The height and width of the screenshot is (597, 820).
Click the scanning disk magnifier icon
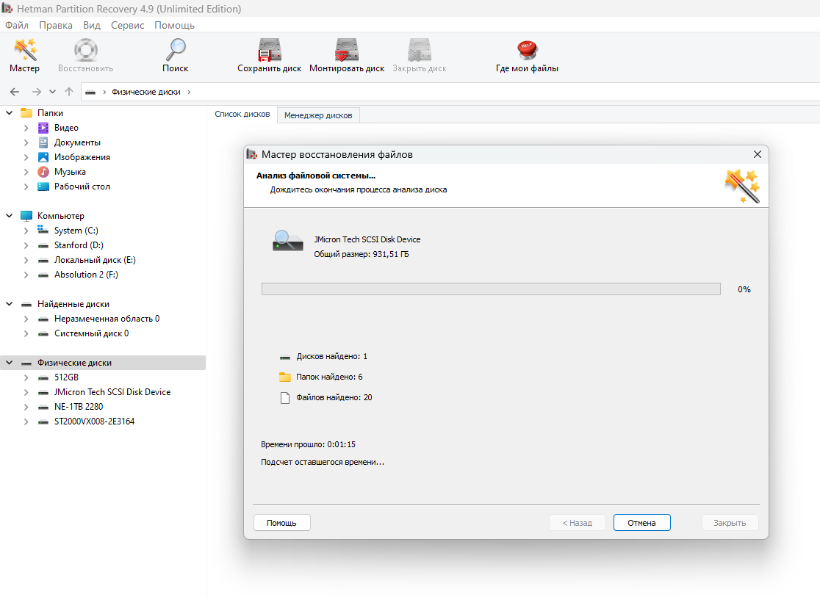pos(287,241)
